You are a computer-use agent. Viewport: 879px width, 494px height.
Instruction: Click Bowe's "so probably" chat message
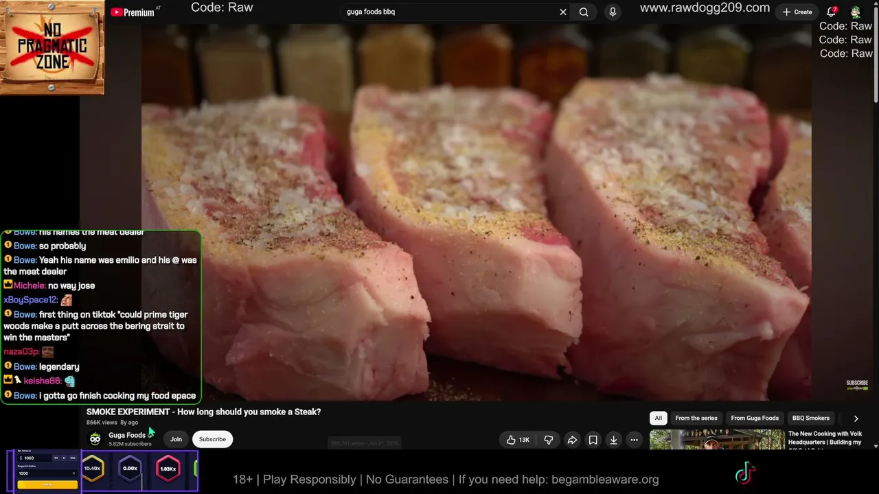tap(62, 246)
